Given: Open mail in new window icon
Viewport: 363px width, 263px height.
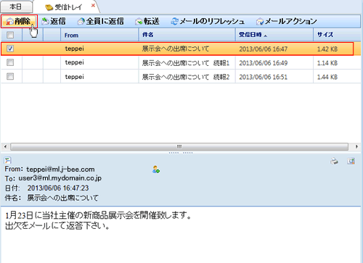Looking at the screenshot, I should 351,161.
